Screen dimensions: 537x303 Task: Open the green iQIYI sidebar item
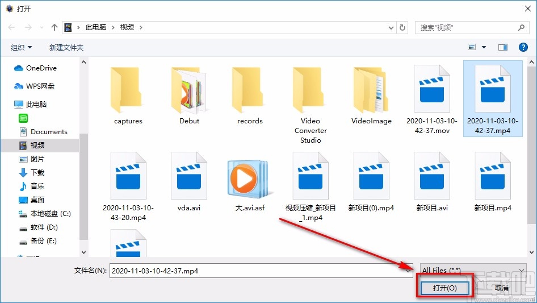point(23,118)
